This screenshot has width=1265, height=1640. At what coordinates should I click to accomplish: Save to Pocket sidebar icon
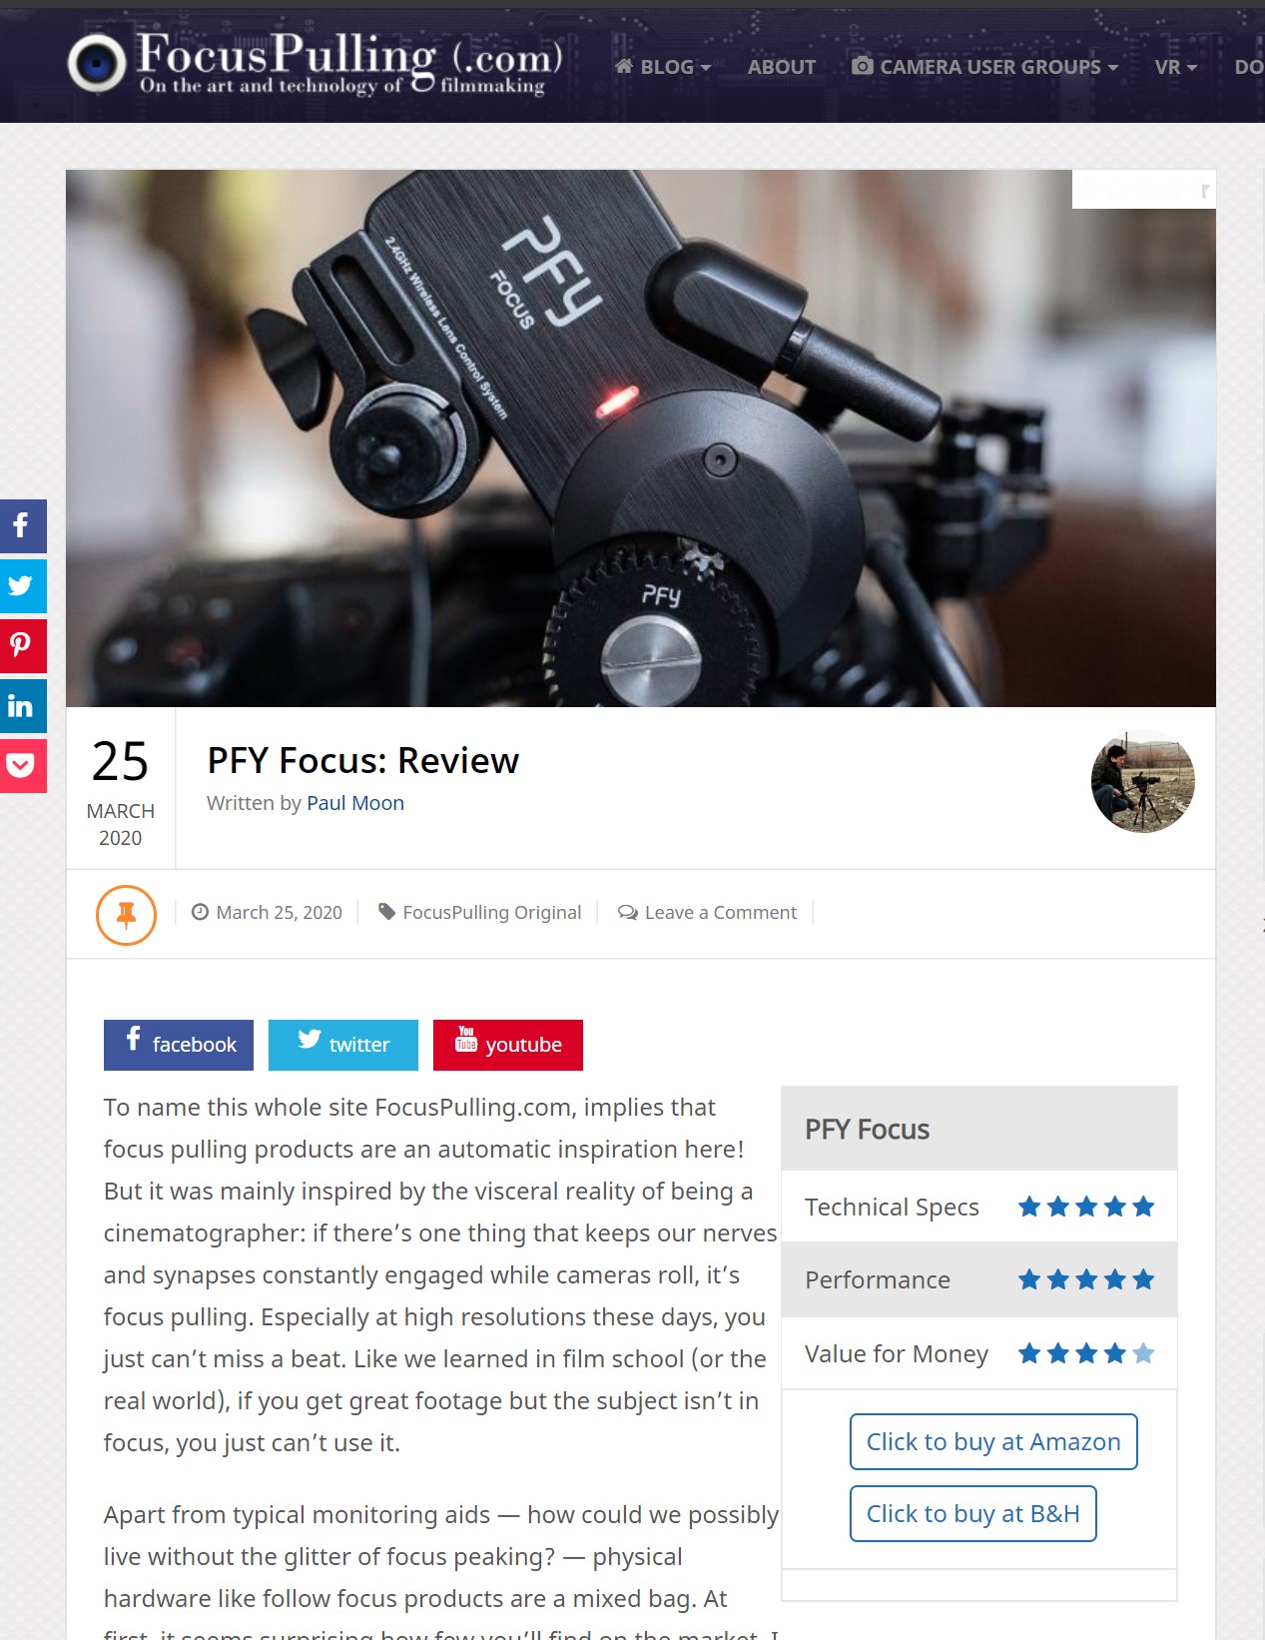(22, 766)
